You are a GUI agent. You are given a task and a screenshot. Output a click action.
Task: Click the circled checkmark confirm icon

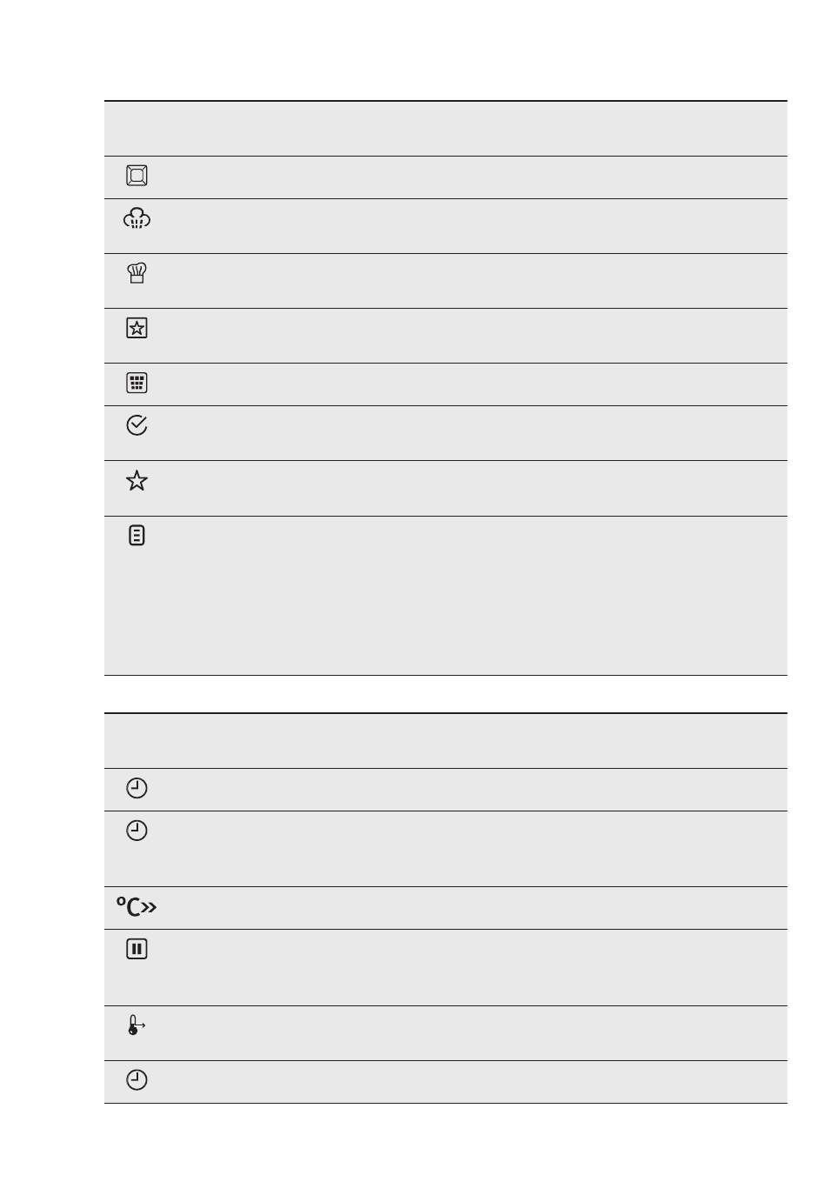(137, 425)
